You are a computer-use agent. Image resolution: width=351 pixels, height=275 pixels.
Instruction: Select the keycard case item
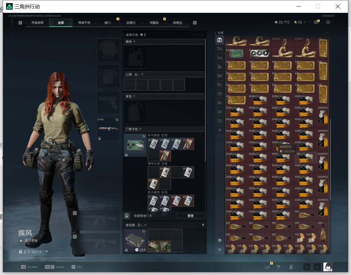(x=135, y=145)
